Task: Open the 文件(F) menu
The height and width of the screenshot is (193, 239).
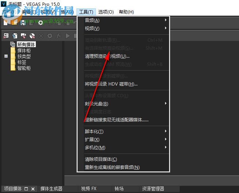Action: pos(10,12)
